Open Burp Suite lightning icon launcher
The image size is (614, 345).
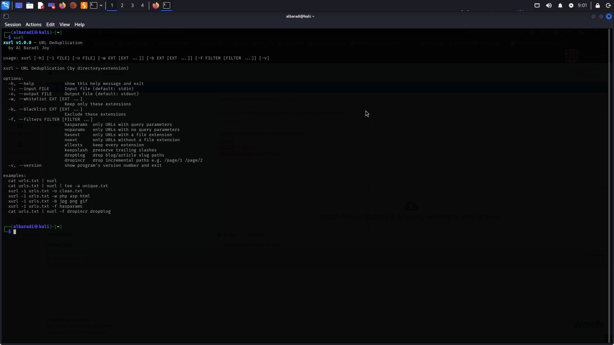click(x=84, y=5)
